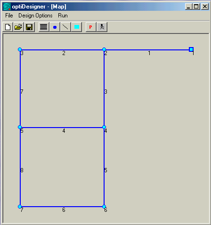Select the square reservoir node 1
The height and width of the screenshot is (225, 211).
[191, 49]
